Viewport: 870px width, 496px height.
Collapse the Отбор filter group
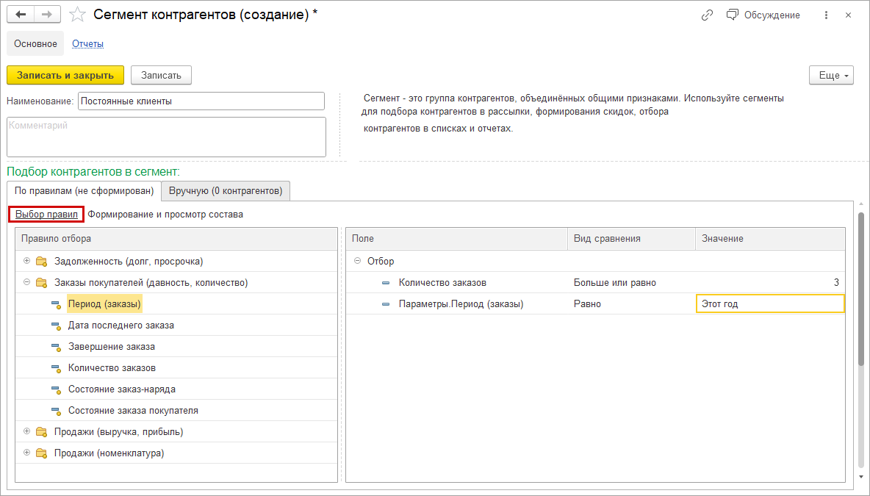coord(357,261)
